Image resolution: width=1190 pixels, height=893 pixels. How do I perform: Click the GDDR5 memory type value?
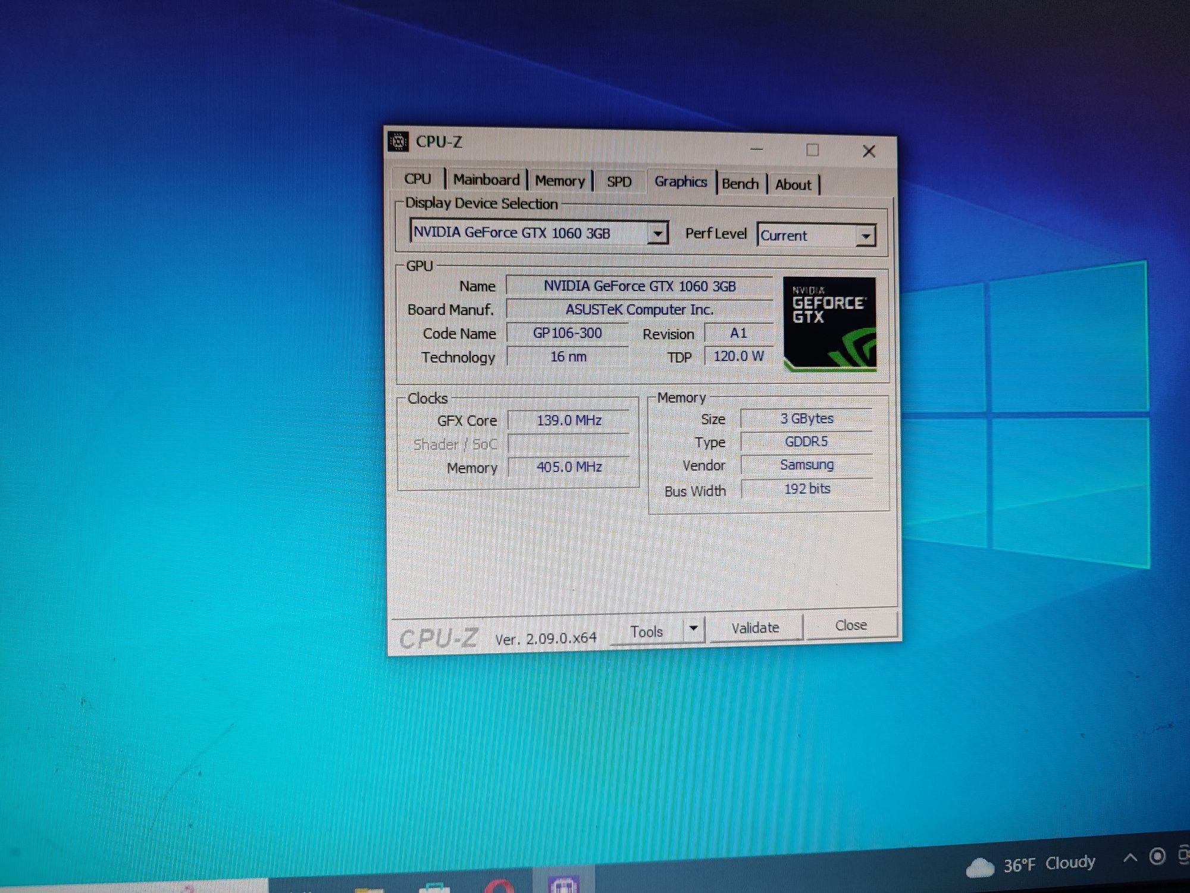(x=807, y=442)
